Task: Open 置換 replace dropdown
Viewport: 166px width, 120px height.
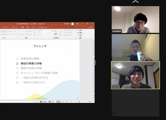Action: coord(81,33)
